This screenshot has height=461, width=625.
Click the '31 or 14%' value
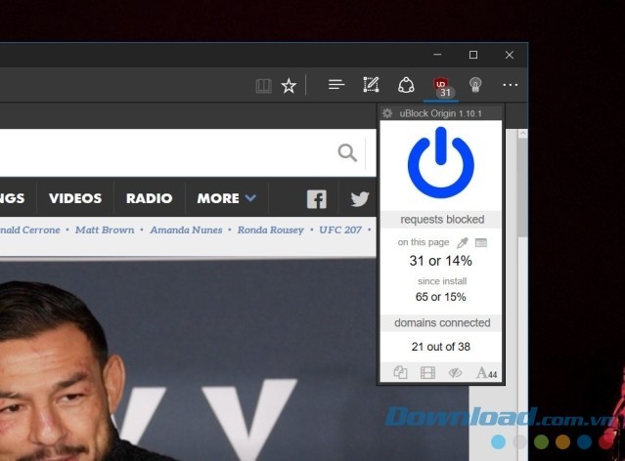440,261
